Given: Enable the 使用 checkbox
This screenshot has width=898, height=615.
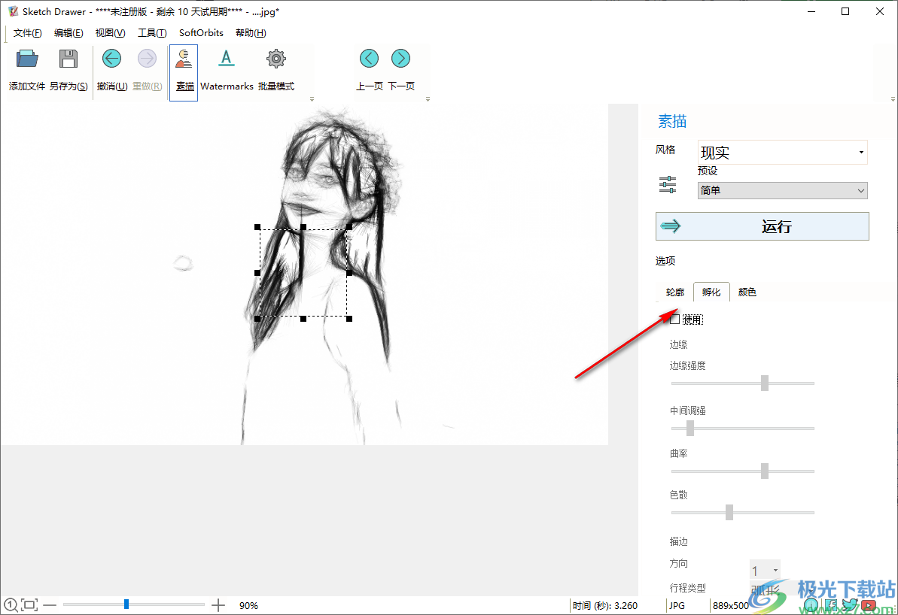Looking at the screenshot, I should [x=675, y=320].
